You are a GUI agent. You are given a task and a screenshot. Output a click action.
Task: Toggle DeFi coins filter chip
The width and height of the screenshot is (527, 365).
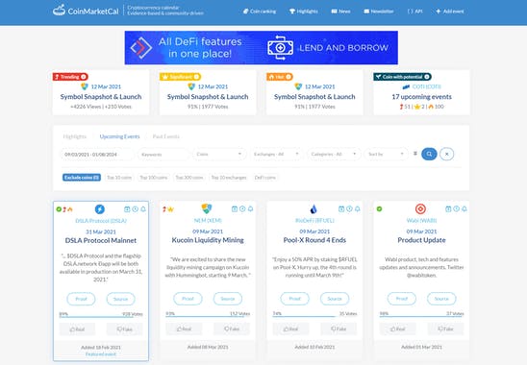265,178
